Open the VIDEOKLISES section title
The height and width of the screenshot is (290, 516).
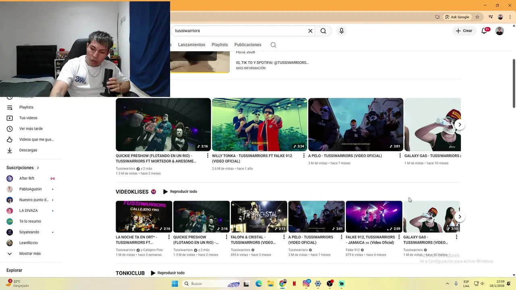pos(132,192)
